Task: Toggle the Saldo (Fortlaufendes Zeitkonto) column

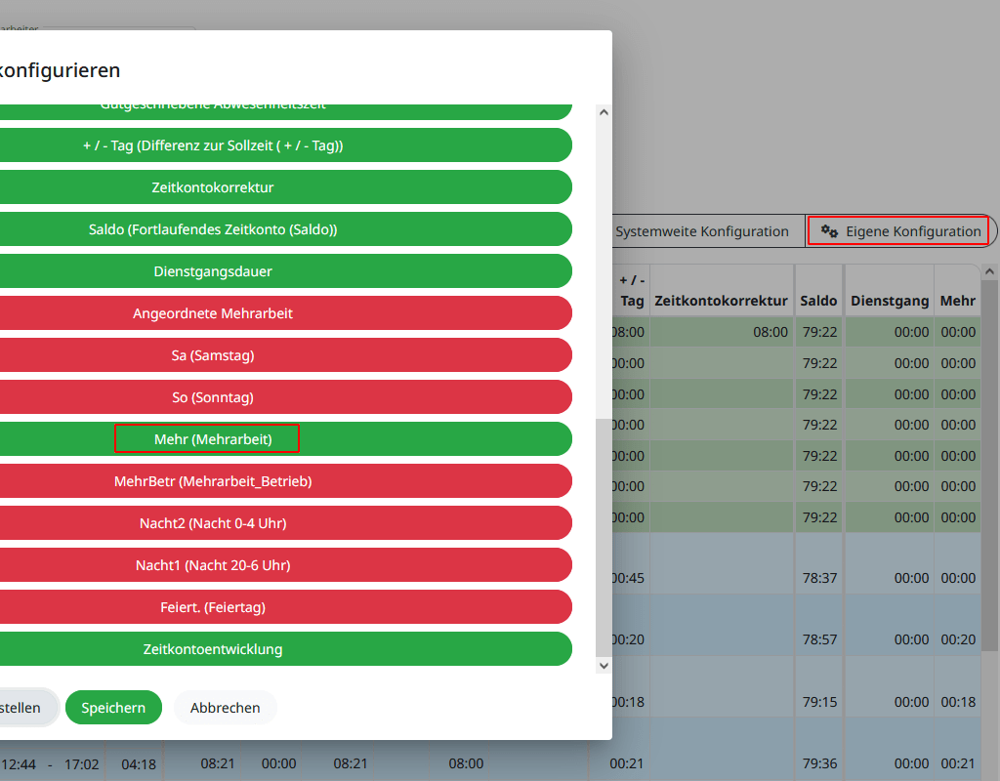Action: click(x=213, y=229)
